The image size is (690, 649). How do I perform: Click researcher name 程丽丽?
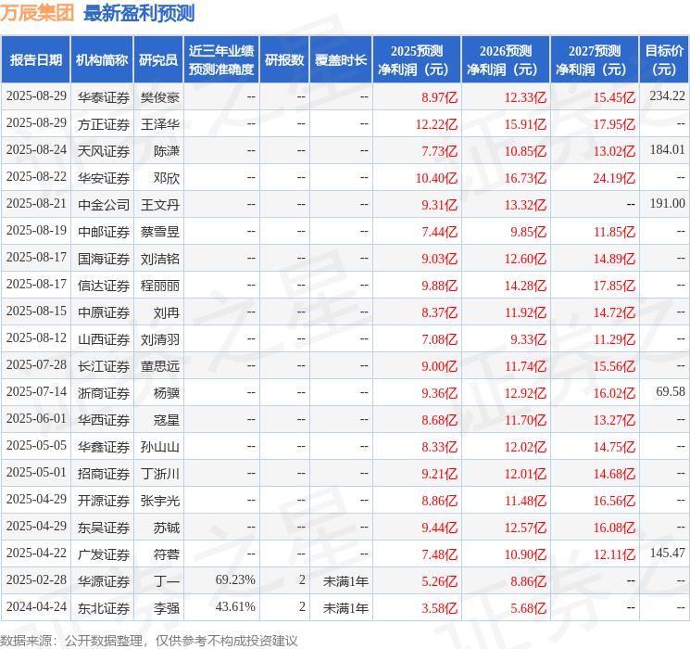pyautogui.click(x=160, y=286)
